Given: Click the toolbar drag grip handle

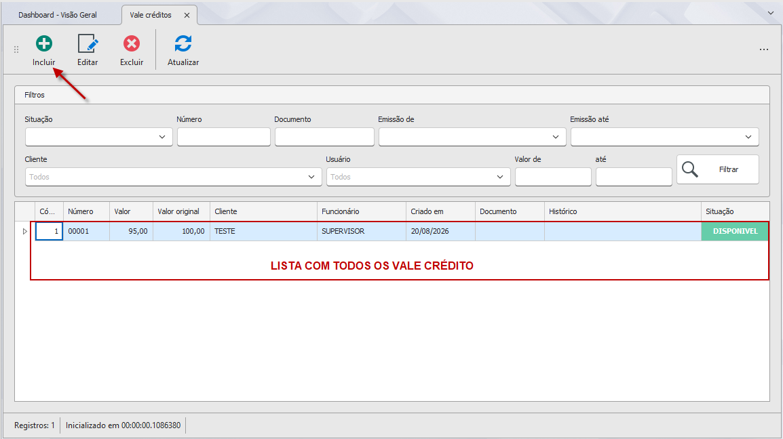Looking at the screenshot, I should click(16, 49).
